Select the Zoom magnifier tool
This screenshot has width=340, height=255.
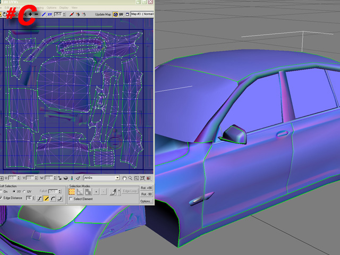point(130,178)
